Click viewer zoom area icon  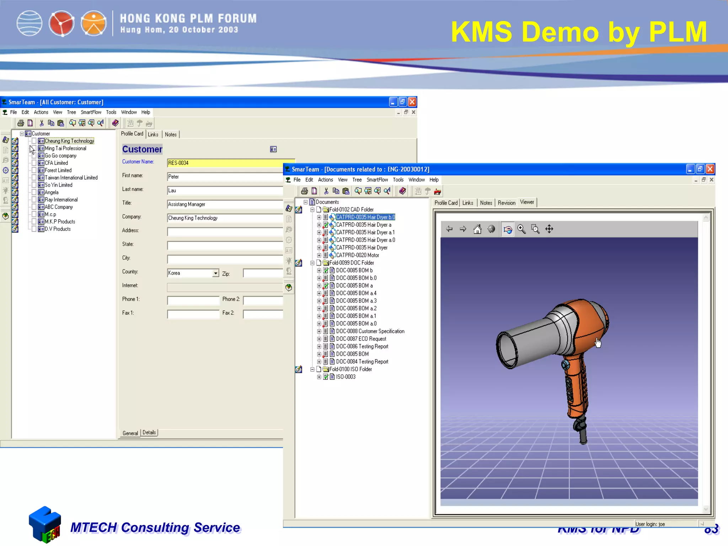535,229
